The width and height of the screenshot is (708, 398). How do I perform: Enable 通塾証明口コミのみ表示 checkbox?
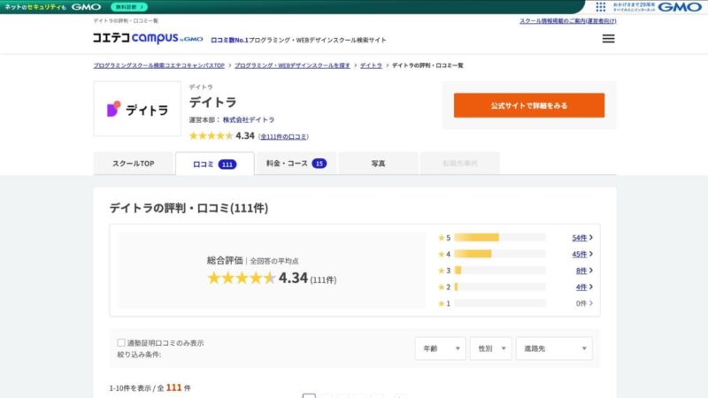coord(121,343)
